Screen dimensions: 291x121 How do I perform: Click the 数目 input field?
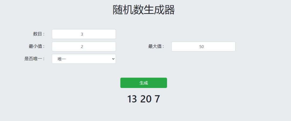coord(84,34)
